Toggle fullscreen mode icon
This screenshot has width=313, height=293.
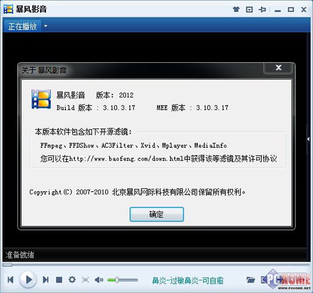tap(86, 280)
